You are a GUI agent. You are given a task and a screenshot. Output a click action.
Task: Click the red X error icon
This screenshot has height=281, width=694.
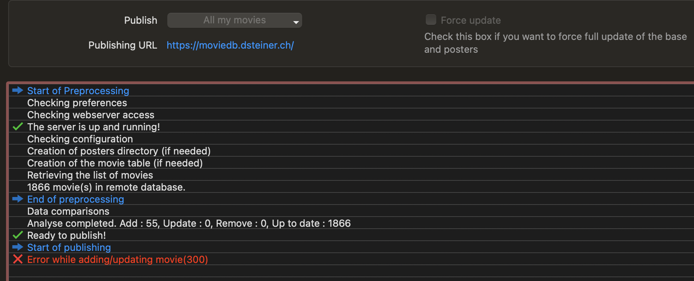click(18, 259)
